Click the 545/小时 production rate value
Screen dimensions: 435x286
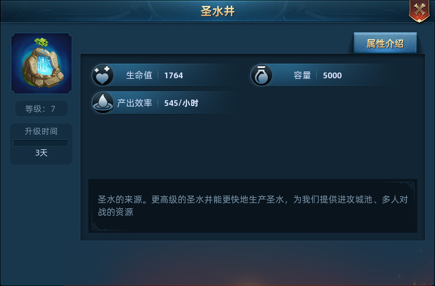pyautogui.click(x=181, y=103)
